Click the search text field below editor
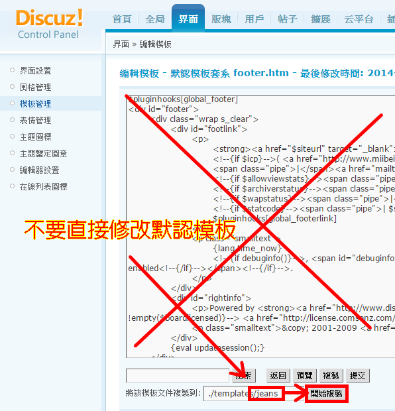The height and width of the screenshot is (411, 395). coord(178,376)
